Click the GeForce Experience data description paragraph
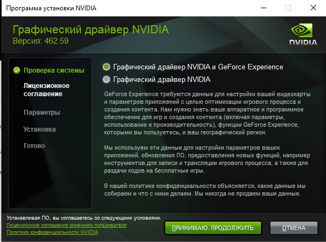Screen dimensions: 326x242 (207, 113)
